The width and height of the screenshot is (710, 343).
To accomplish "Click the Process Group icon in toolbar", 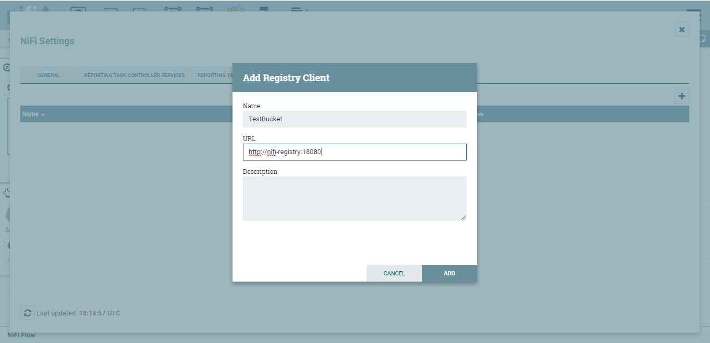I will 173,9.
